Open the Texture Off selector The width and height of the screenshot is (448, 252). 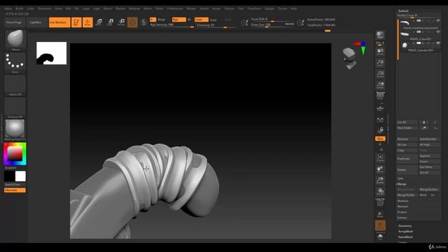[x=15, y=107]
